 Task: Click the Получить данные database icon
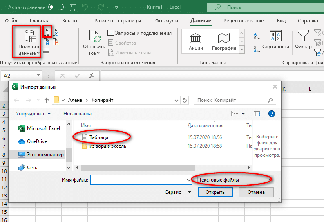[29, 37]
